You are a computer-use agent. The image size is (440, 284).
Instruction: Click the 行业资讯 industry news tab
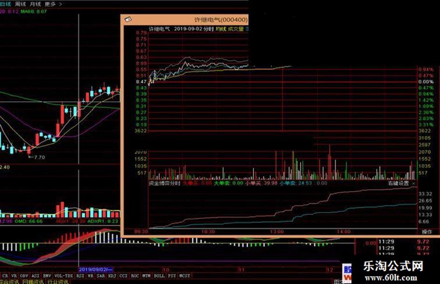click(x=58, y=282)
